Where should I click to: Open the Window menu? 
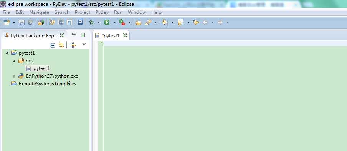click(137, 12)
